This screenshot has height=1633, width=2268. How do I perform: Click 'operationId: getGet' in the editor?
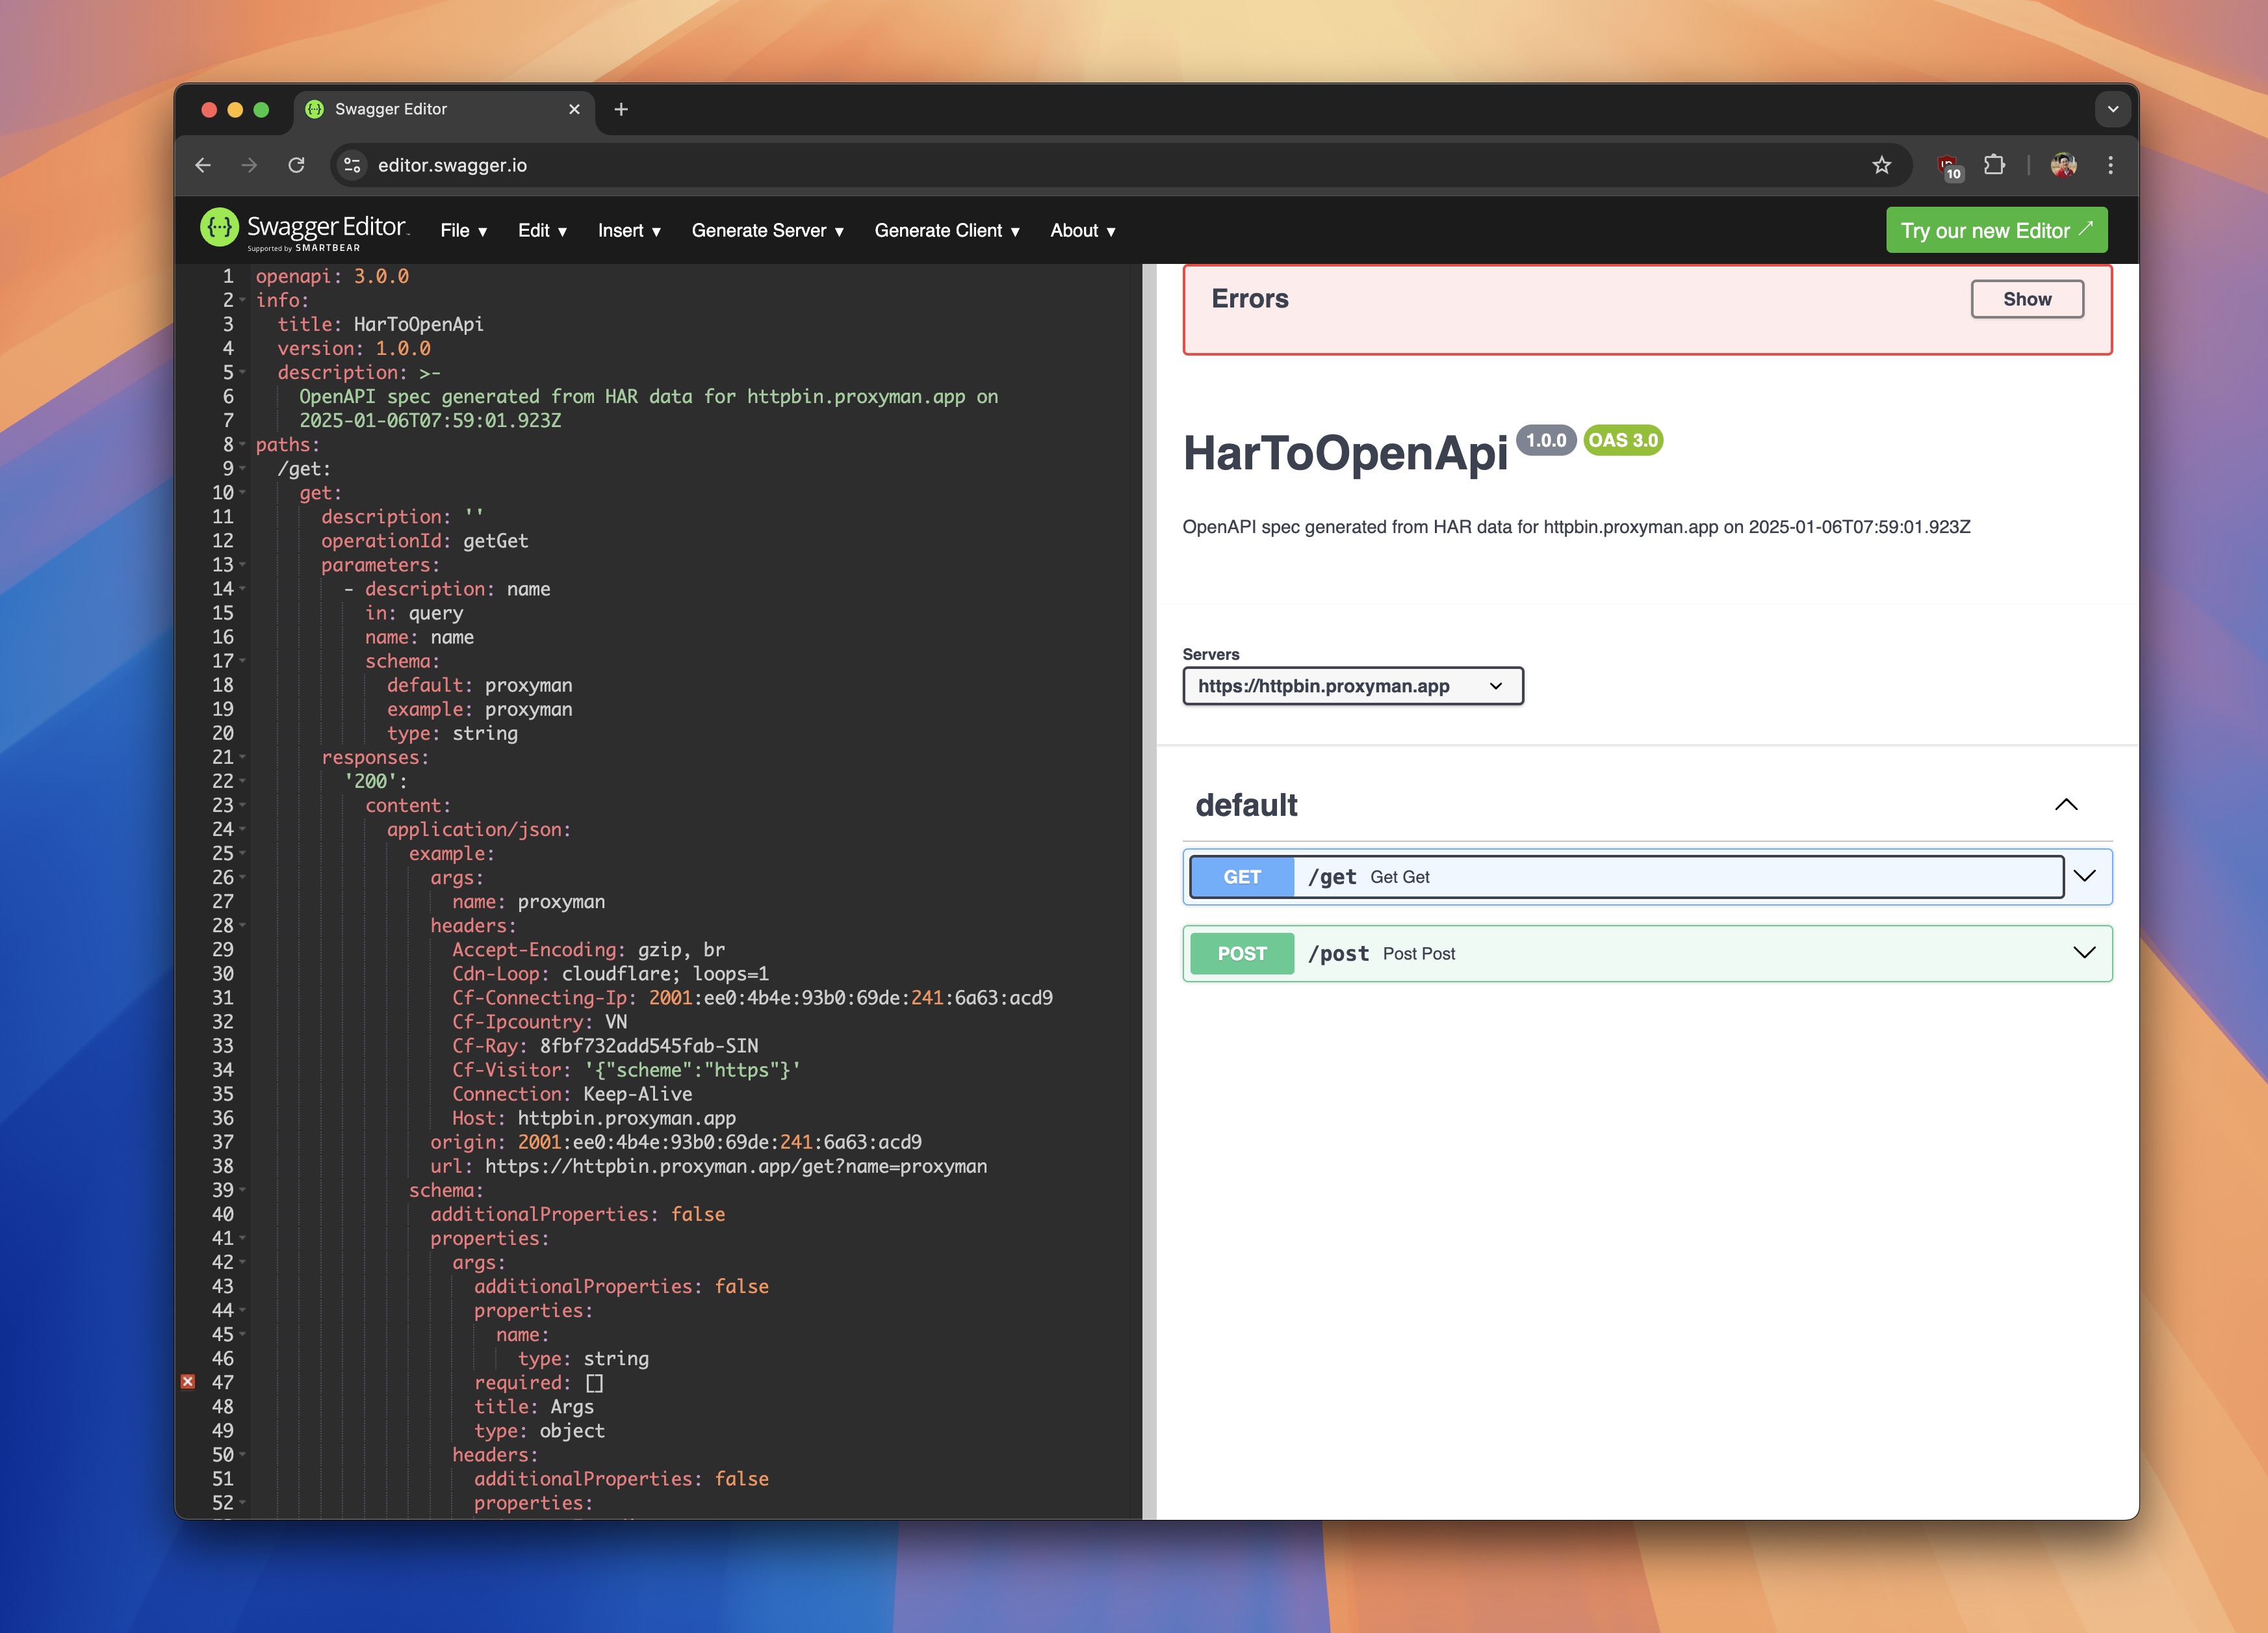(424, 540)
